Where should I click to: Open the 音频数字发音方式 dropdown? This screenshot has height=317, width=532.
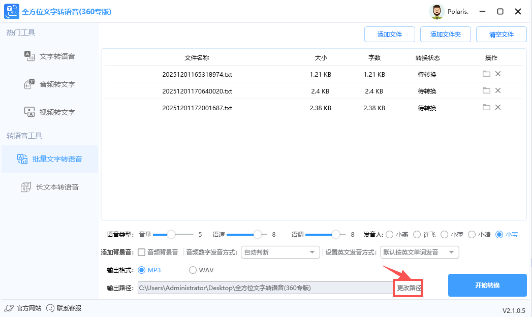280,252
